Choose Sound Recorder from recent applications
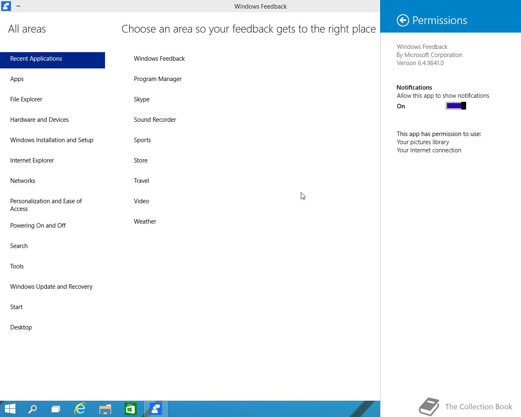Screen dimensions: 521x417 pos(155,120)
